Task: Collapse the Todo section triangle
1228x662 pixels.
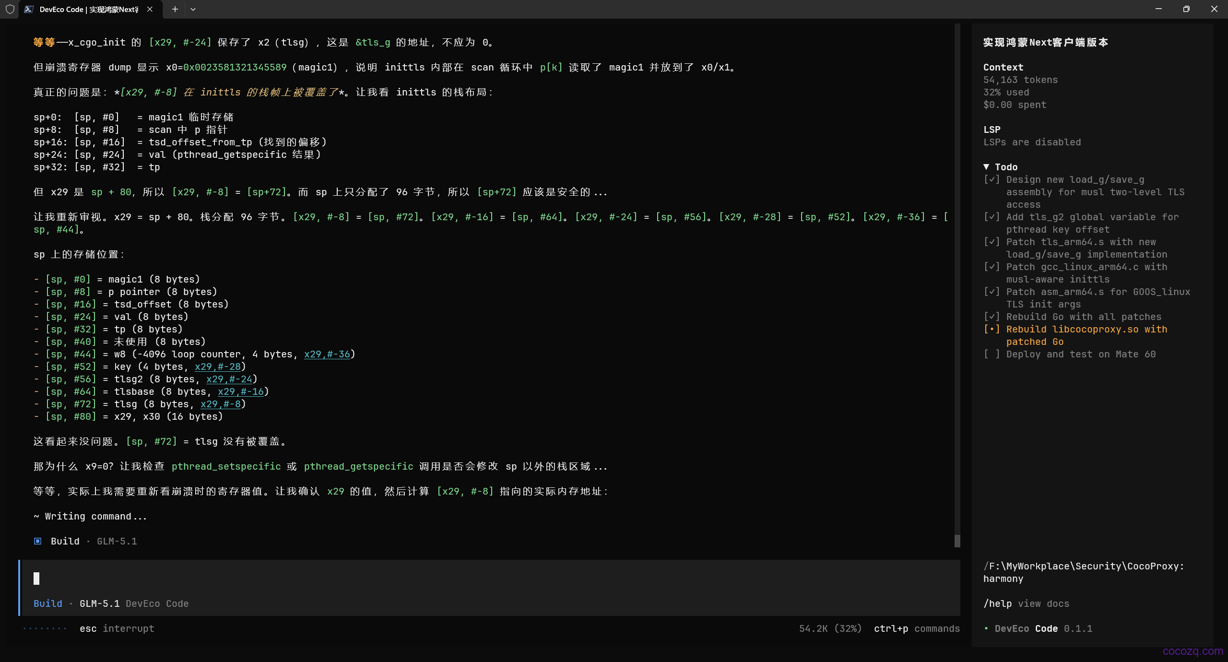Action: point(986,167)
